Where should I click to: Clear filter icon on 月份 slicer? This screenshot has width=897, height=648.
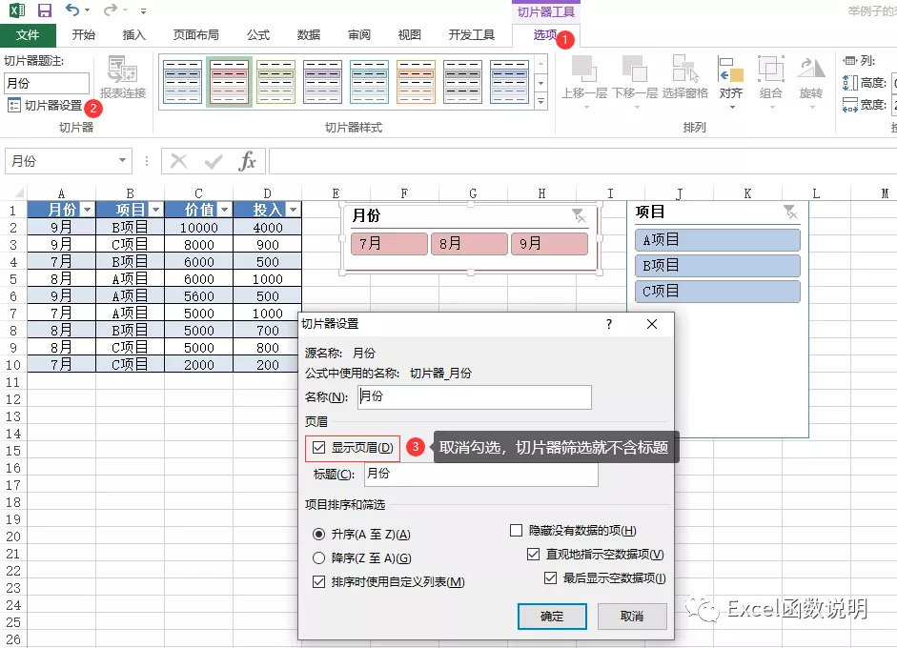pyautogui.click(x=579, y=215)
